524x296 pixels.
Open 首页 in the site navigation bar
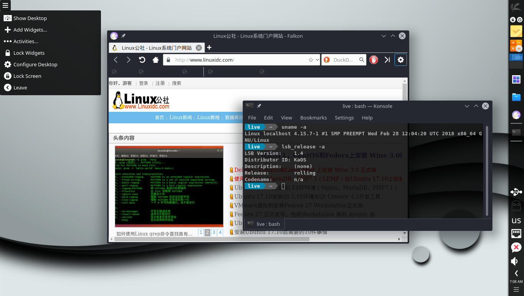160,118
